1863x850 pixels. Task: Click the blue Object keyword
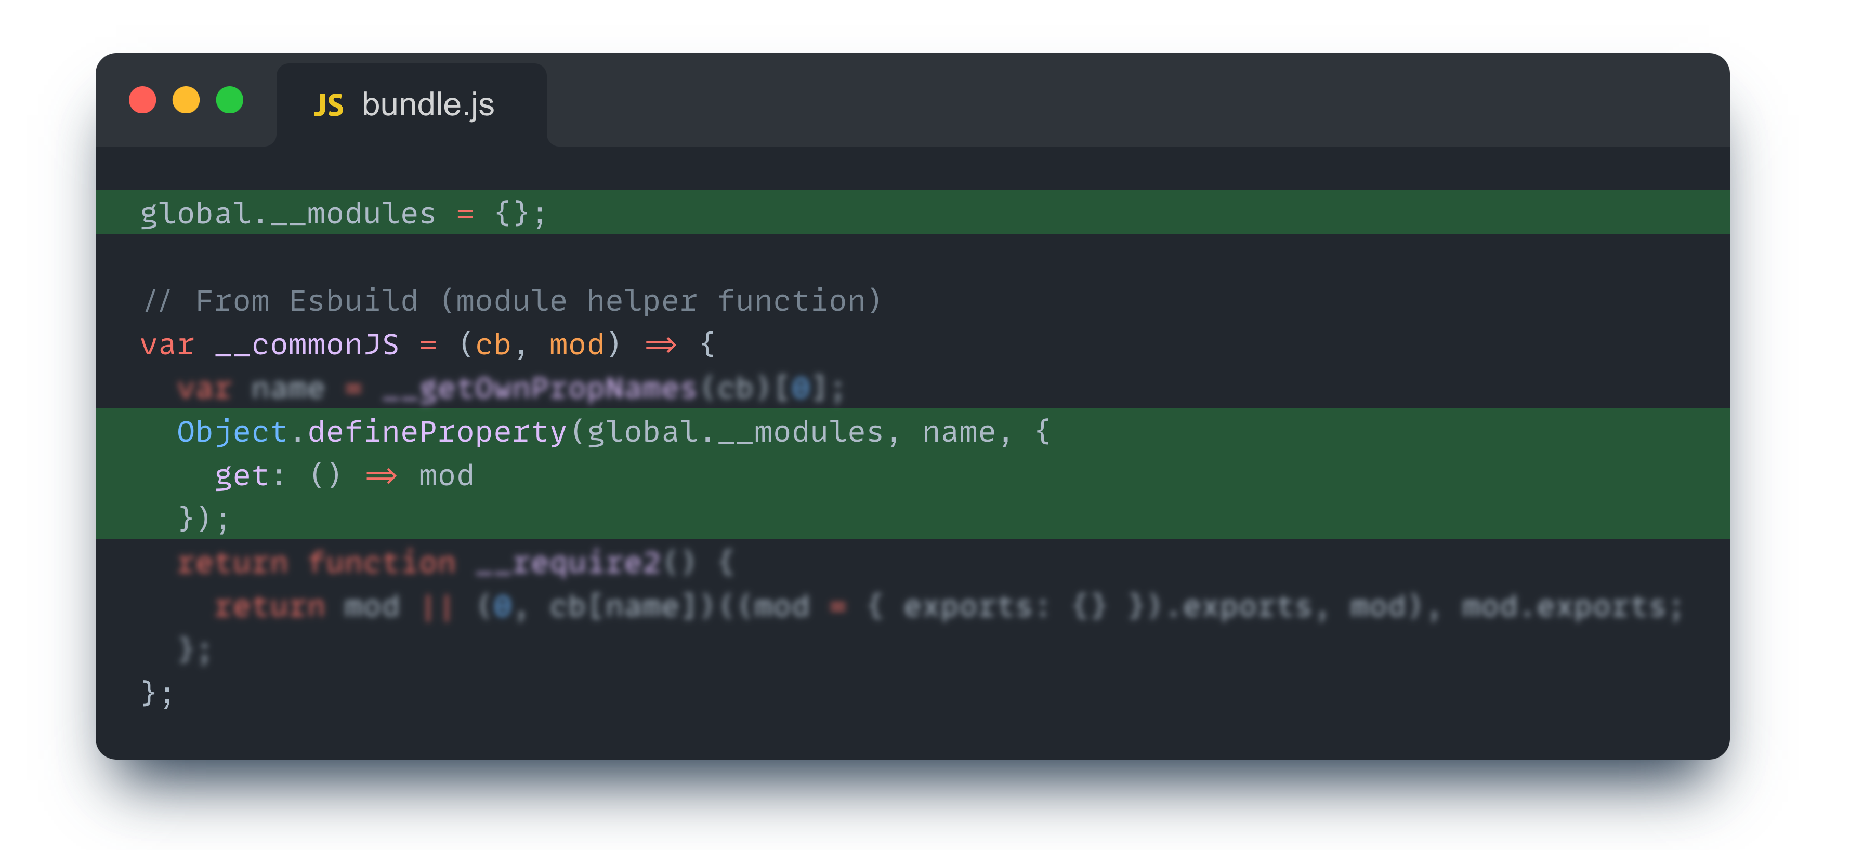(x=231, y=432)
